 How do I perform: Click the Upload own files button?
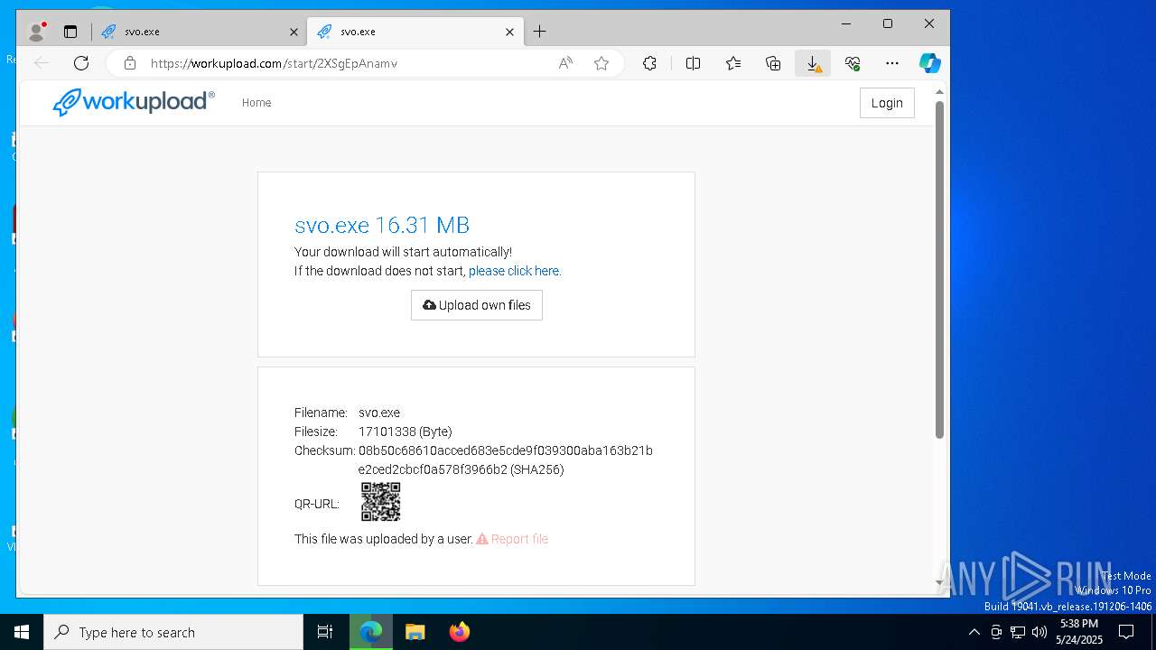477,305
